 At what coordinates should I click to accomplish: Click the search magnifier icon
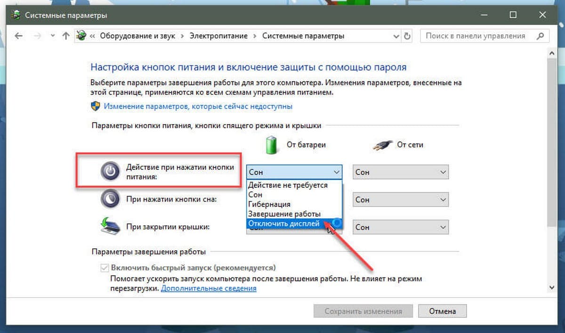(x=541, y=36)
